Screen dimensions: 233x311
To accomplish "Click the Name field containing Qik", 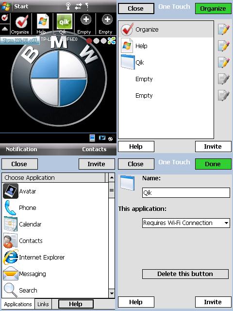I will pyautogui.click(x=186, y=192).
